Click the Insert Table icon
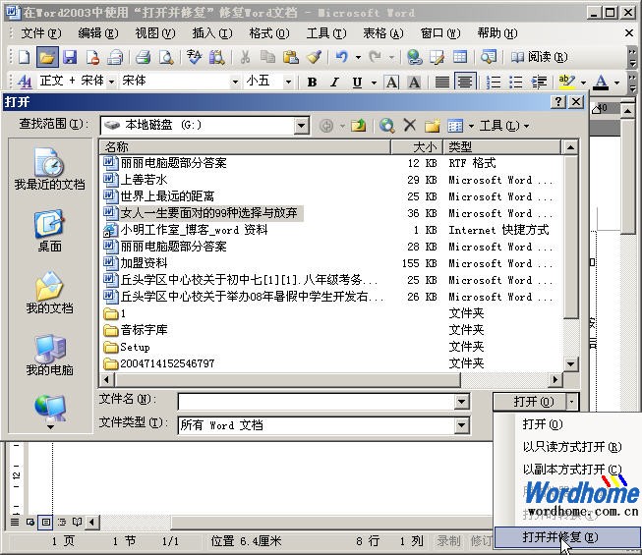This screenshot has width=642, height=555. [x=460, y=57]
